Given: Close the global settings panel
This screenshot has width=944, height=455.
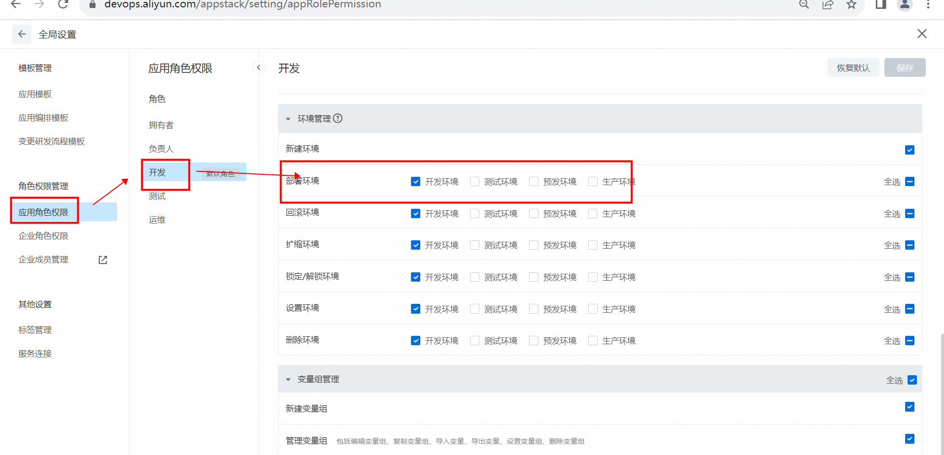Looking at the screenshot, I should click(922, 33).
